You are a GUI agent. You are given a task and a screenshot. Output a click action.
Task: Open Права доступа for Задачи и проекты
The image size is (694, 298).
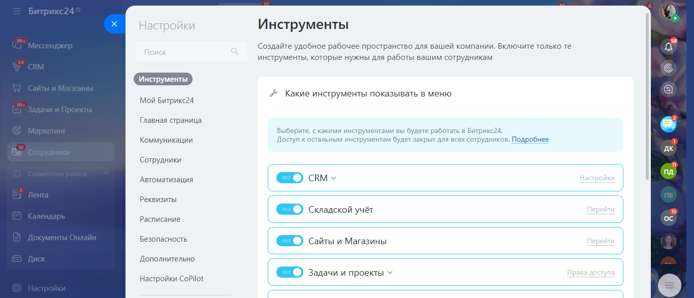point(591,273)
